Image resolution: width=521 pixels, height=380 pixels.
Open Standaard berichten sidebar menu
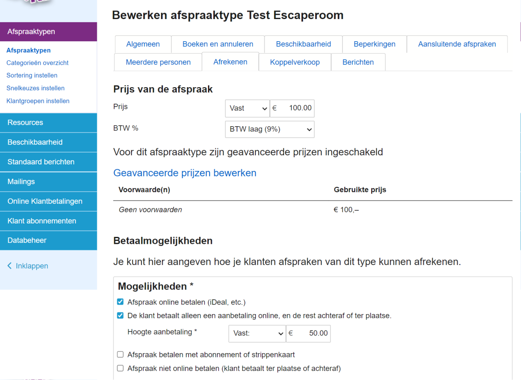(x=49, y=162)
